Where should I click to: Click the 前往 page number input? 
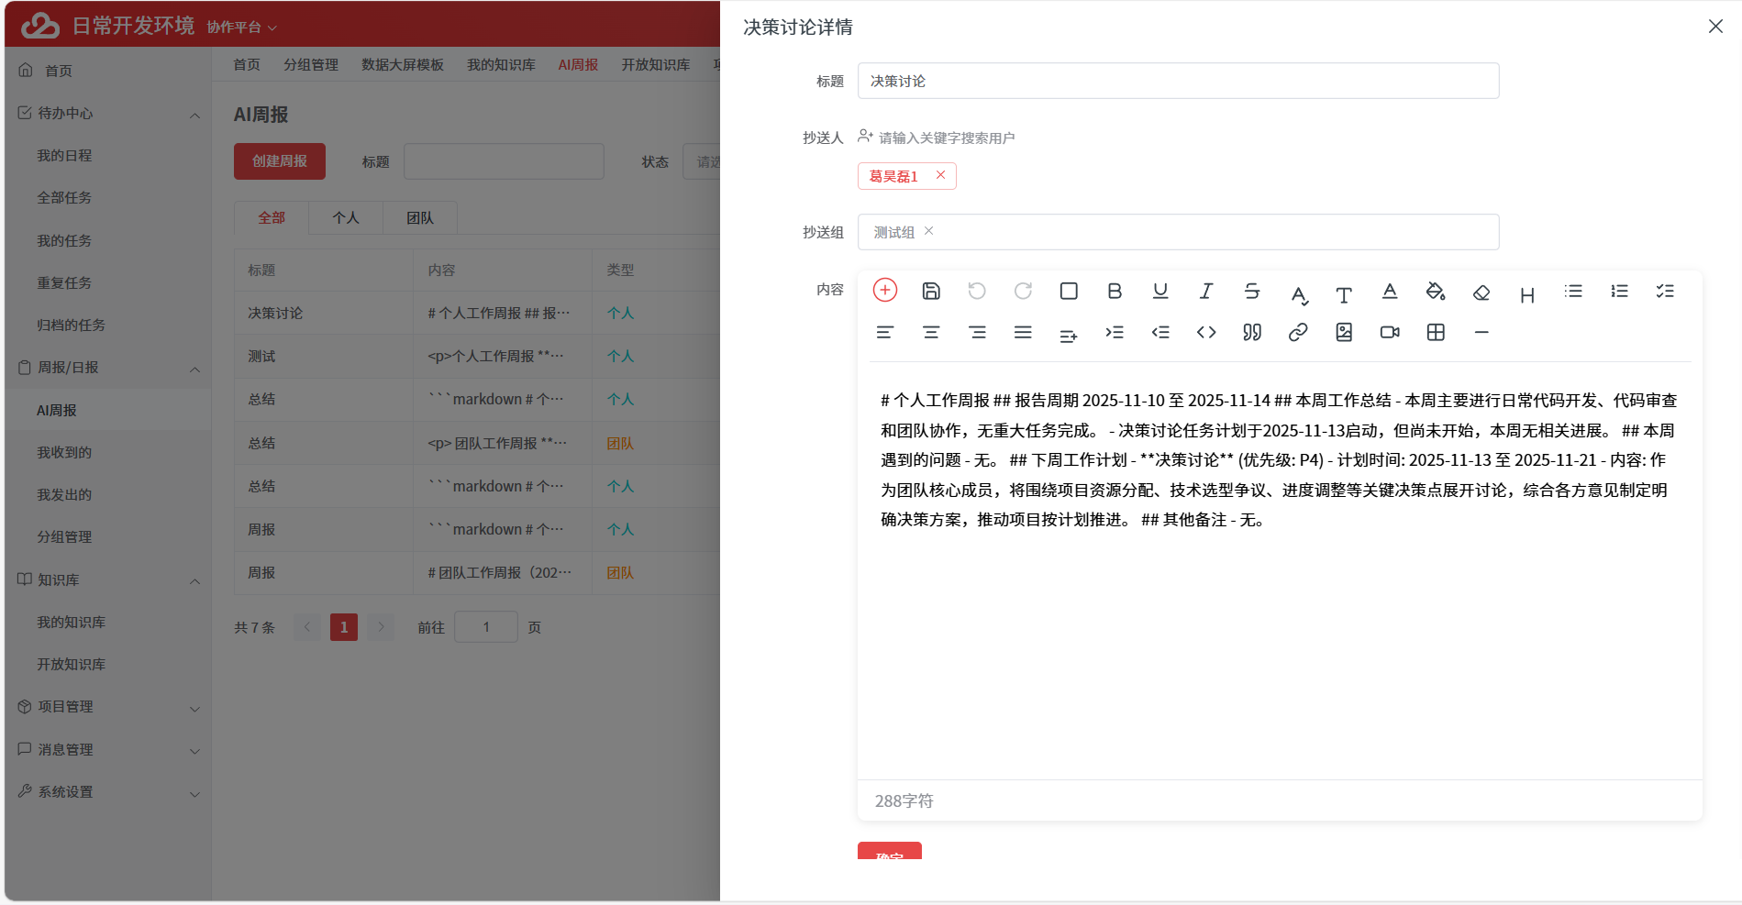pyautogui.click(x=486, y=627)
